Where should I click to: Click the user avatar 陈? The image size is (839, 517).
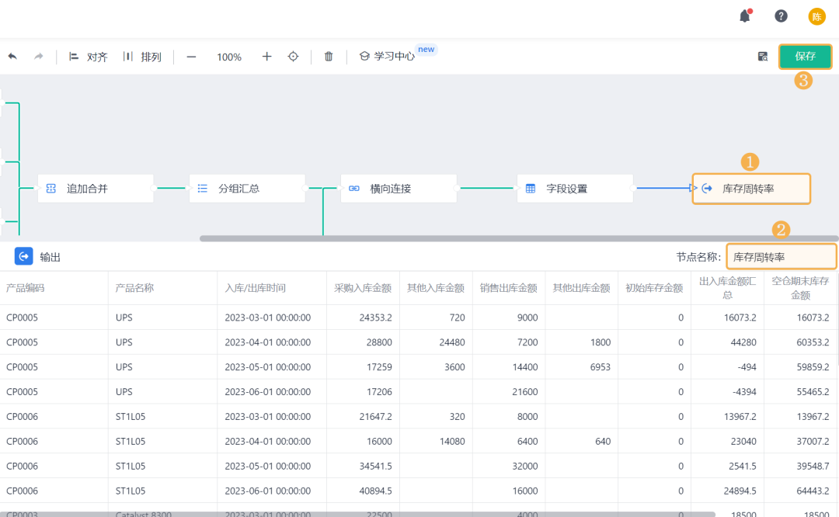pos(816,16)
